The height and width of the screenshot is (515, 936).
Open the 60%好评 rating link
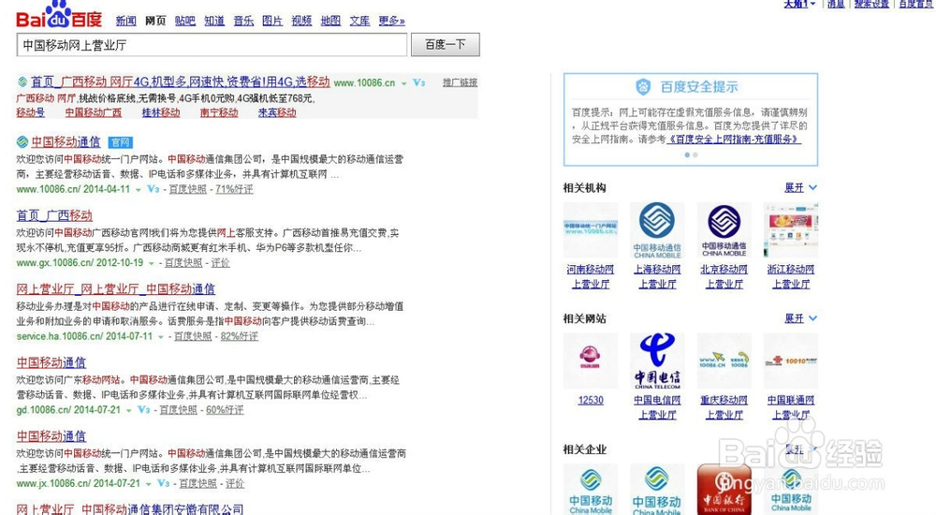click(x=225, y=410)
